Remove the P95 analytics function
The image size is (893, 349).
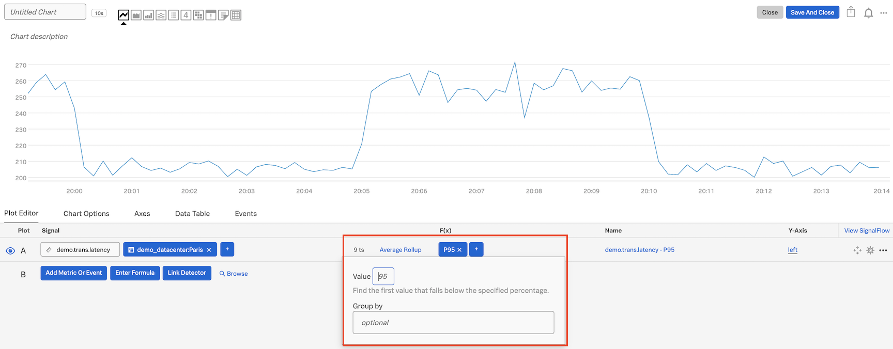click(459, 250)
